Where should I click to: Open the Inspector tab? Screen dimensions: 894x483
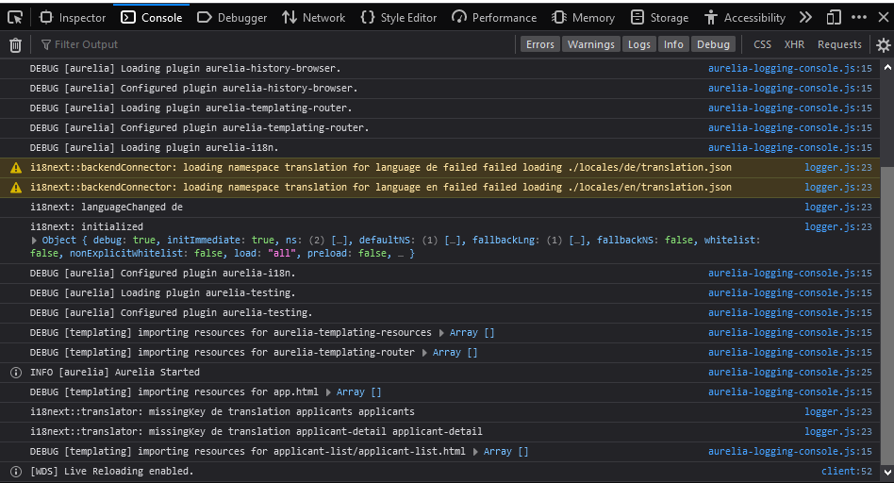(x=73, y=18)
